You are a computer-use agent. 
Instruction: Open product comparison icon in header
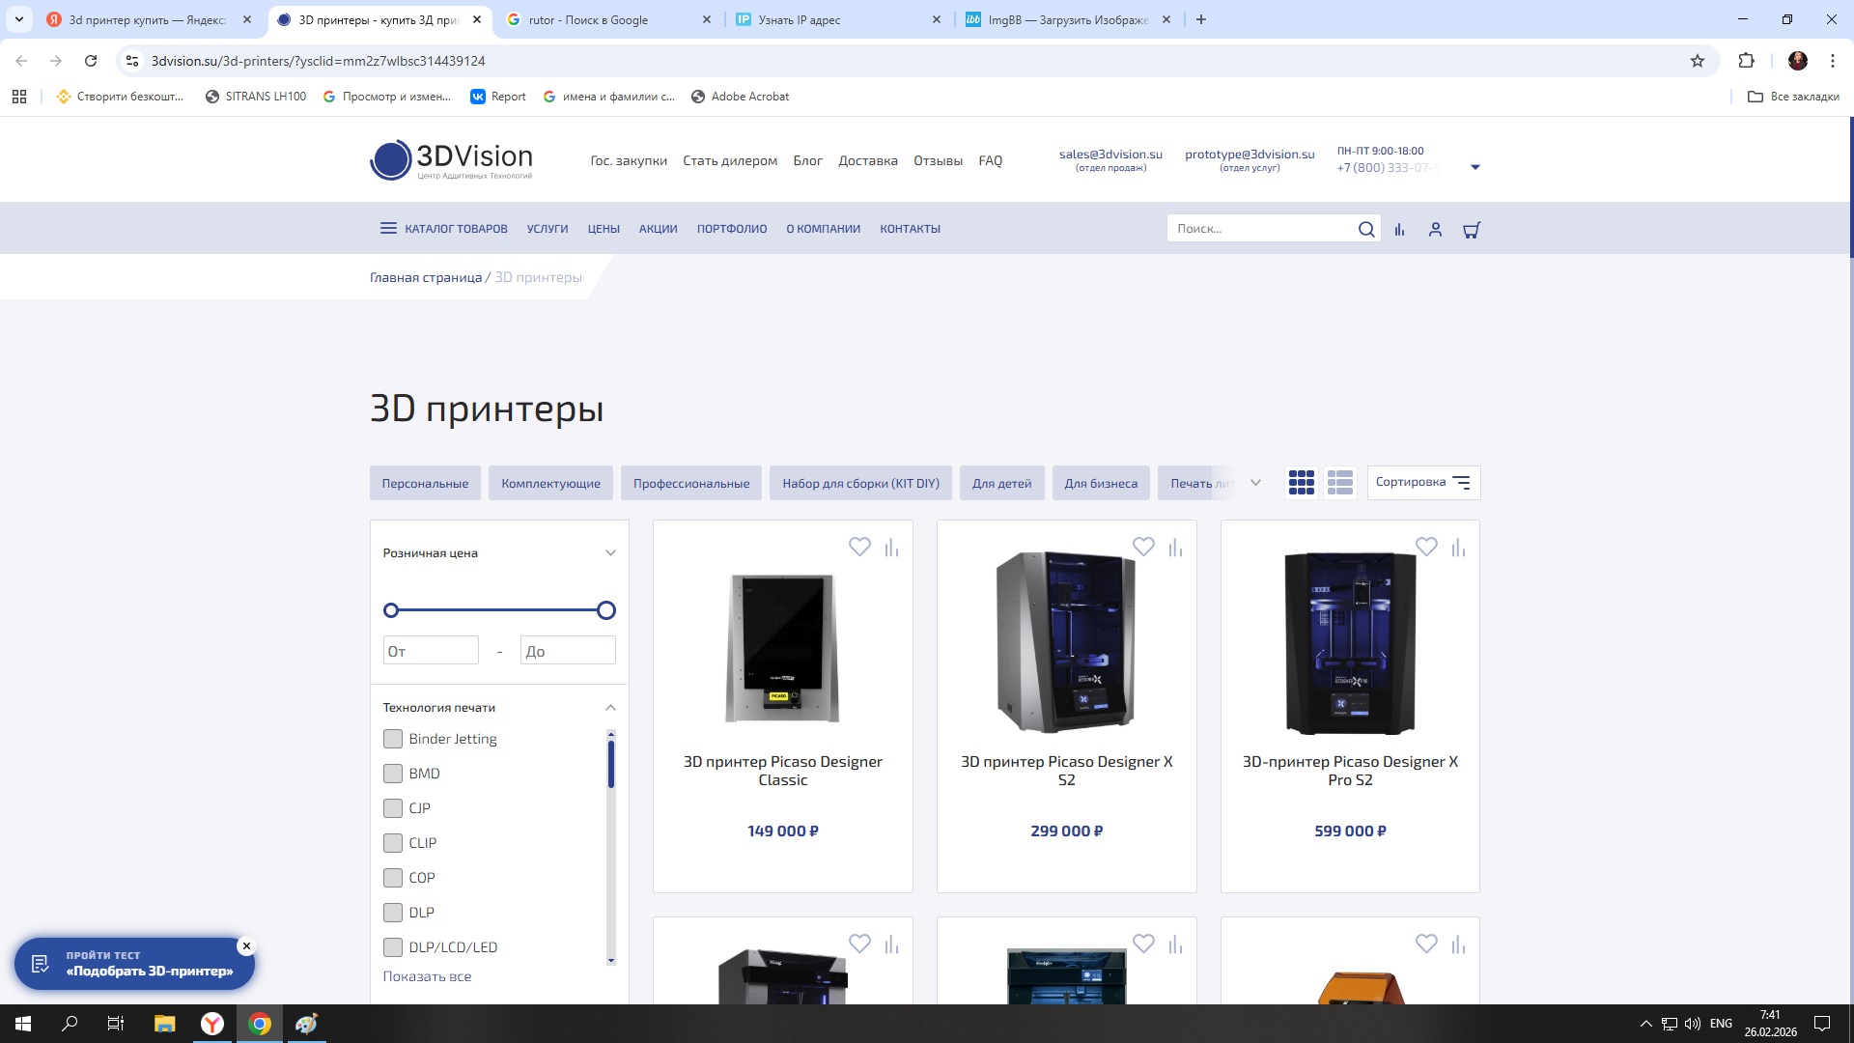click(1399, 230)
